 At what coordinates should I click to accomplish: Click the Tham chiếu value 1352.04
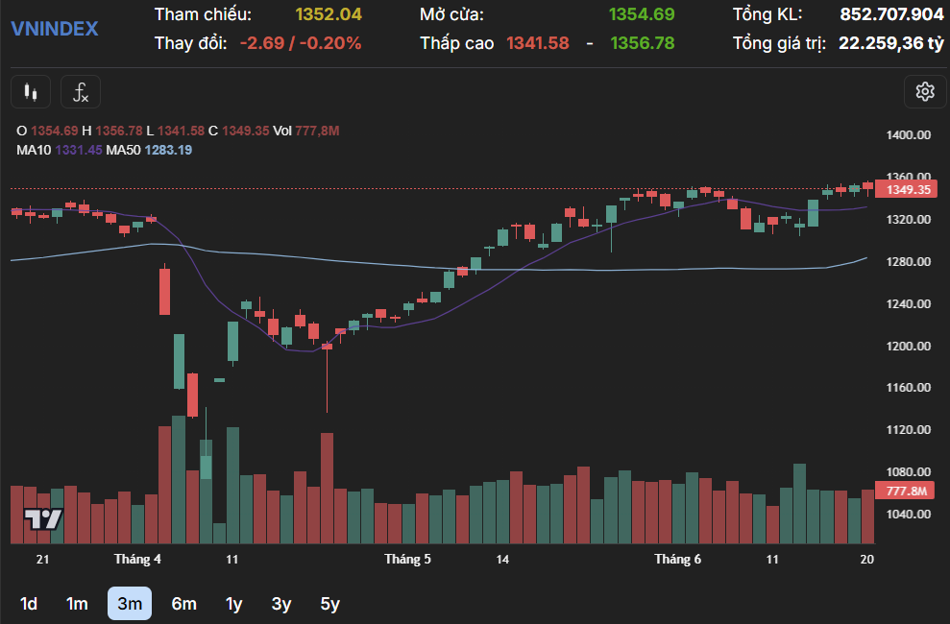point(329,14)
